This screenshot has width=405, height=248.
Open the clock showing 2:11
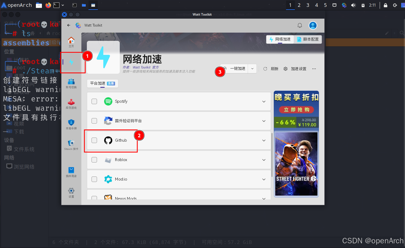click(372, 5)
